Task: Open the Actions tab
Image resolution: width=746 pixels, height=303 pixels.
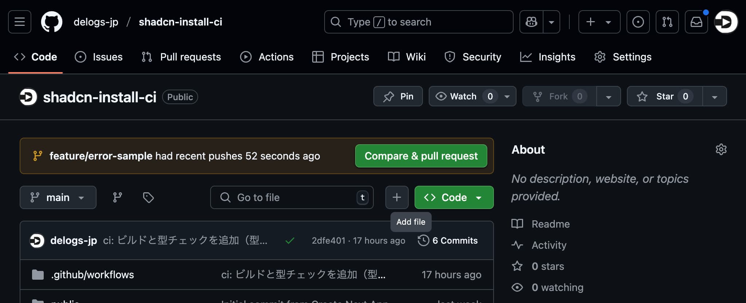Action: [x=267, y=57]
